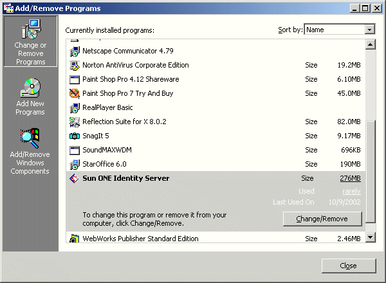386x283 pixels.
Task: Click the rarely usage link
Action: pyautogui.click(x=351, y=191)
